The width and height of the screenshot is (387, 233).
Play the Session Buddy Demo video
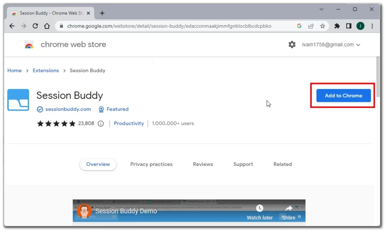[189, 213]
